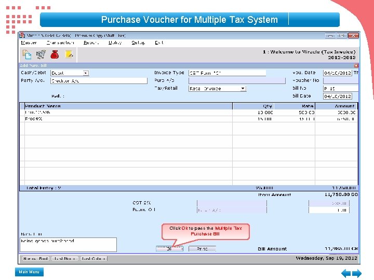Click the Main Menu button
The image size is (374, 280).
[x=29, y=272]
